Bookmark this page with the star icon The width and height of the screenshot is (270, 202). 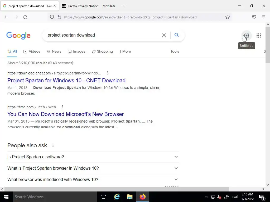tap(228, 17)
